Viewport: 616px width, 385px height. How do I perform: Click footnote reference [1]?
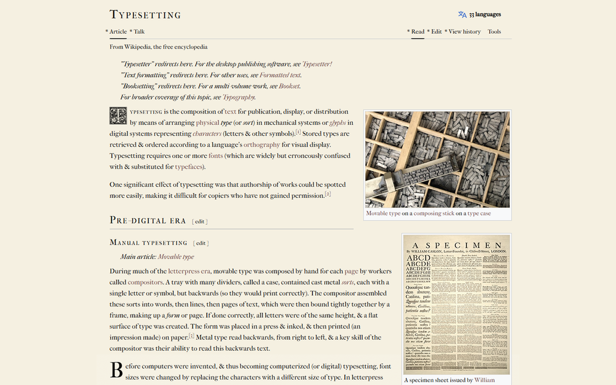coord(299,130)
